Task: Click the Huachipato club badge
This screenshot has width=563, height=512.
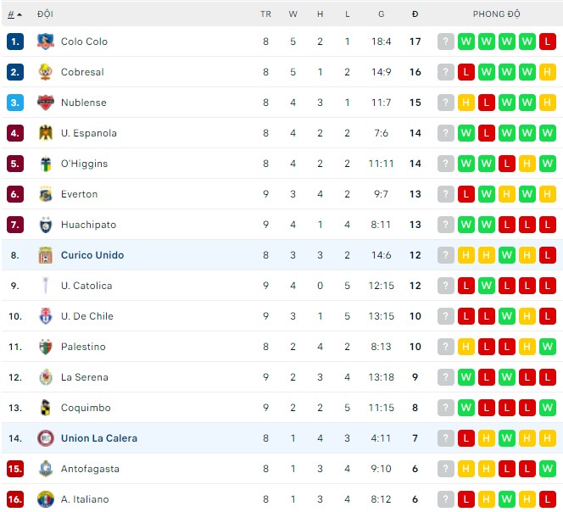Action: click(46, 225)
